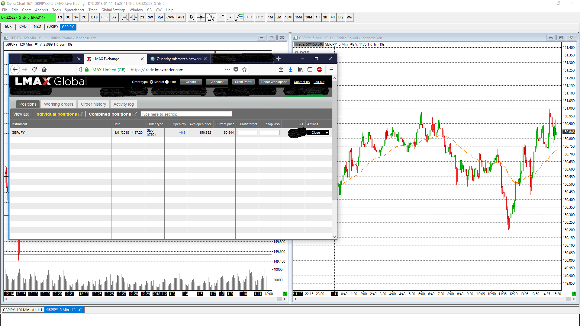The width and height of the screenshot is (580, 326).
Task: Click the Reset workspace button
Action: coord(274,82)
